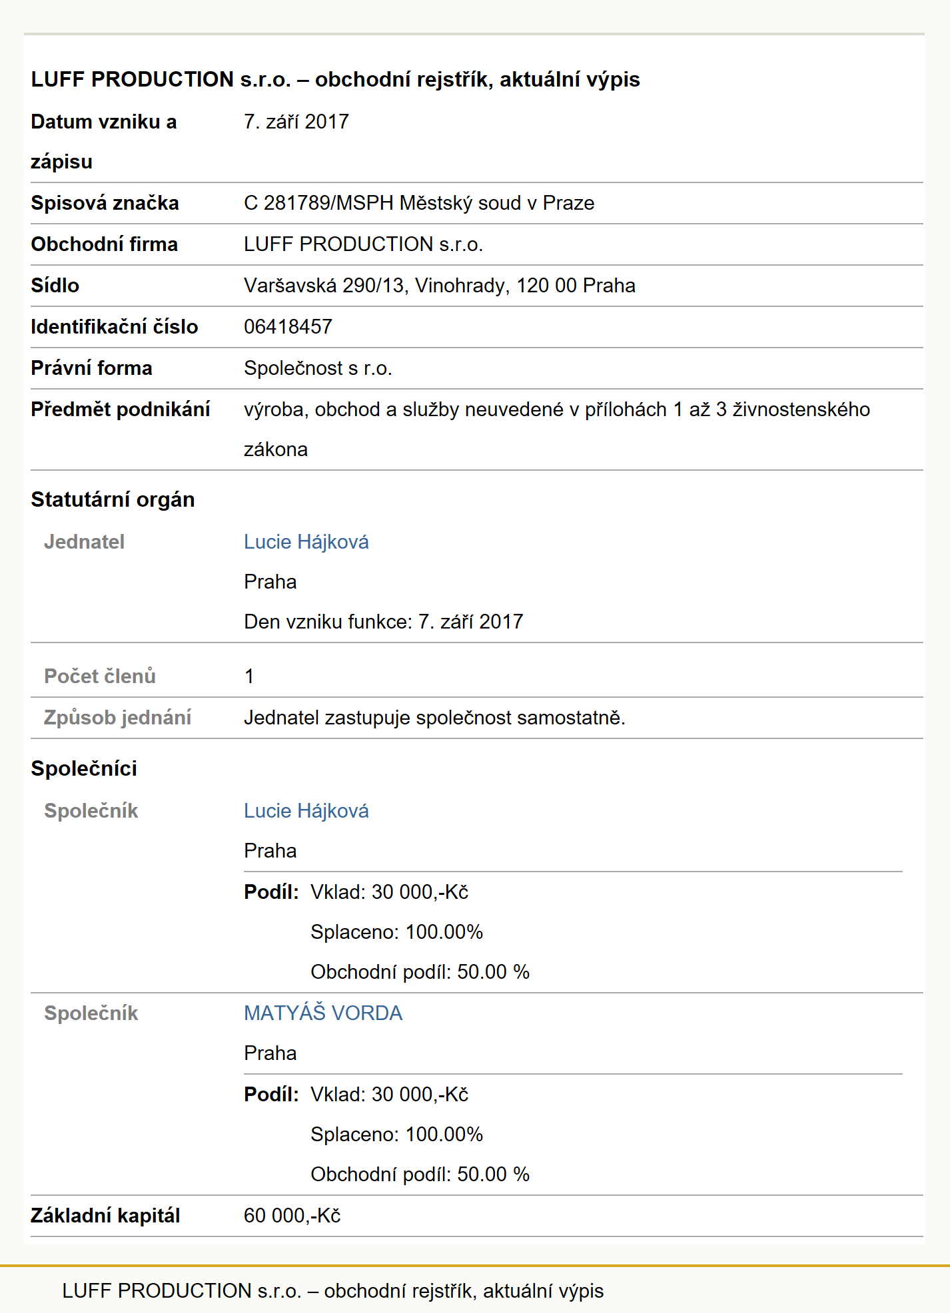
Task: Click Lucie Hájková's Vklad 30 000,-Kč
Action: tap(389, 892)
